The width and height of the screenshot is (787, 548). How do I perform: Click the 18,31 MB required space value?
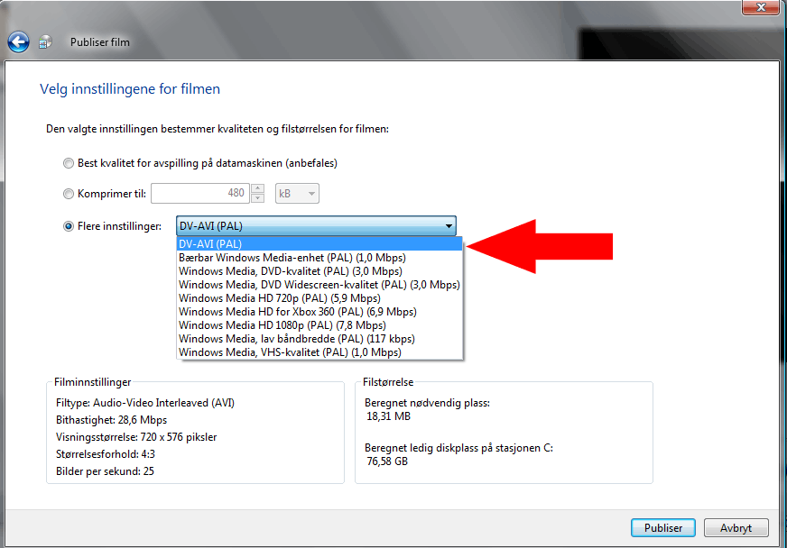click(x=388, y=416)
